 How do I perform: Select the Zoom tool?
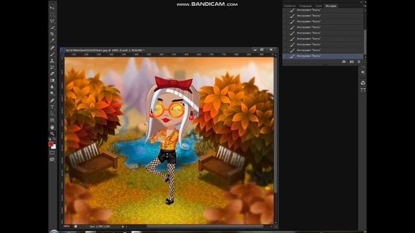52,134
